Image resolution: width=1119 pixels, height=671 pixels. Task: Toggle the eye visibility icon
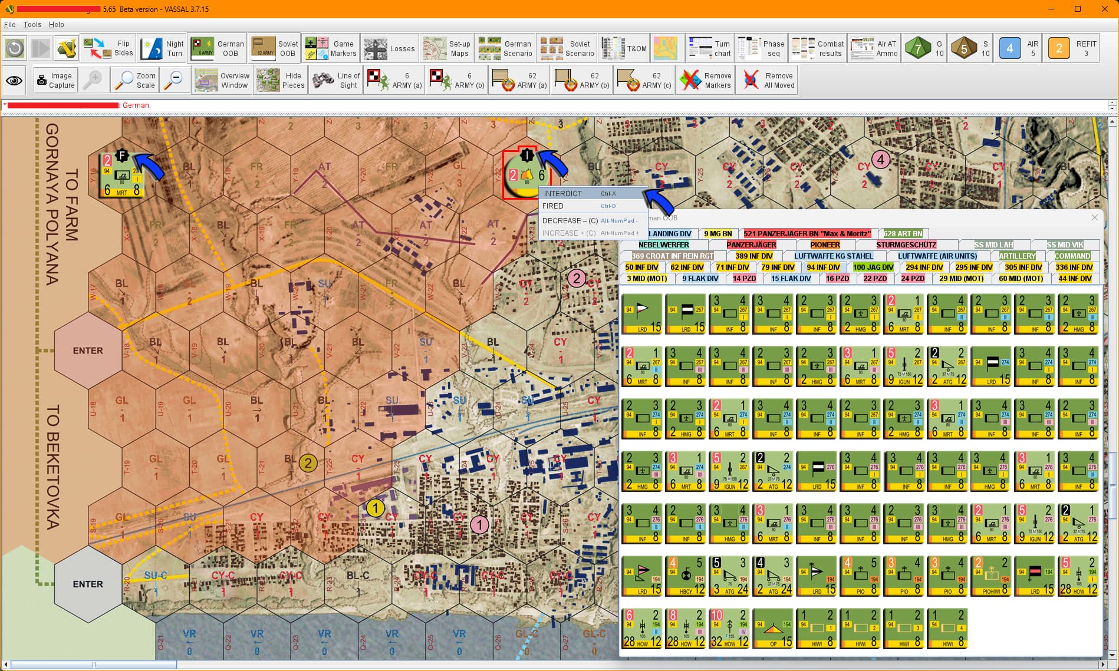[15, 80]
